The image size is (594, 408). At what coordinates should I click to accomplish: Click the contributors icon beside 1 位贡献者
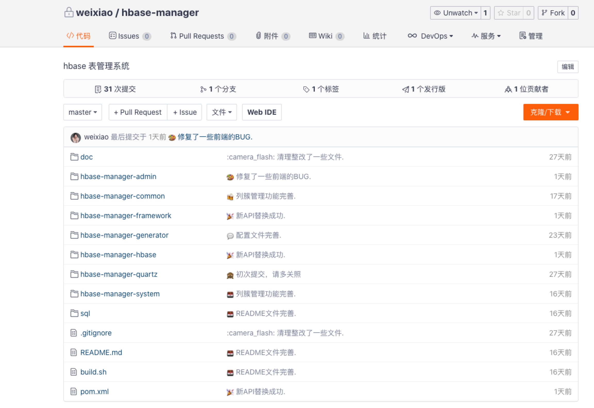click(x=508, y=89)
